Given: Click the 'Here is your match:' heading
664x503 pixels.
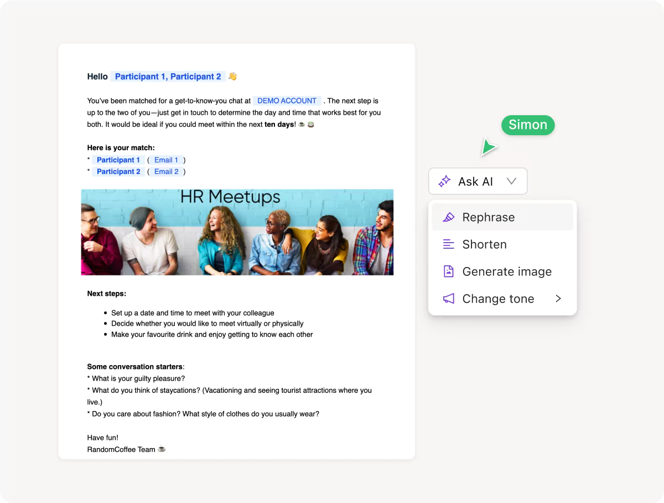Looking at the screenshot, I should pos(121,148).
